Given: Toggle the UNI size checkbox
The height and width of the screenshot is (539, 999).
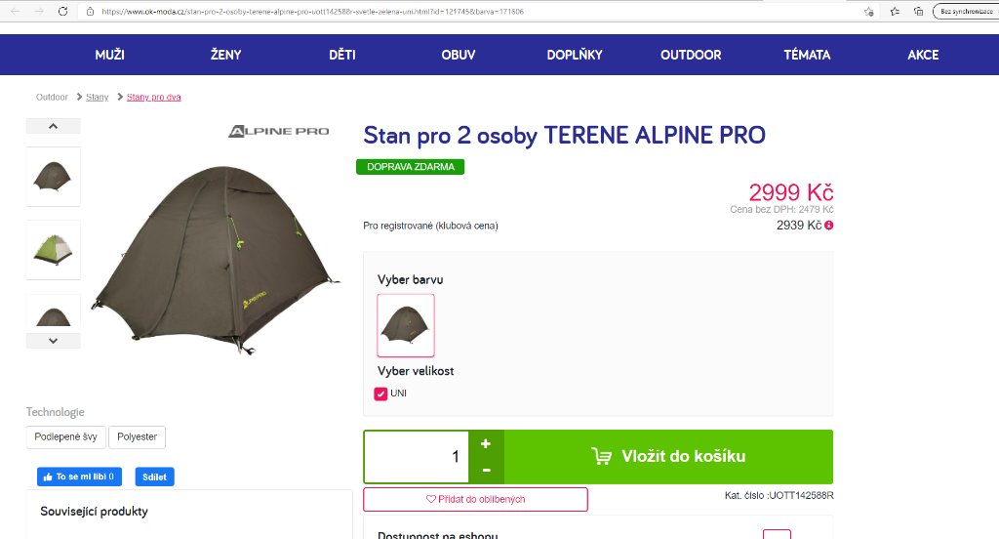Looking at the screenshot, I should pos(380,394).
